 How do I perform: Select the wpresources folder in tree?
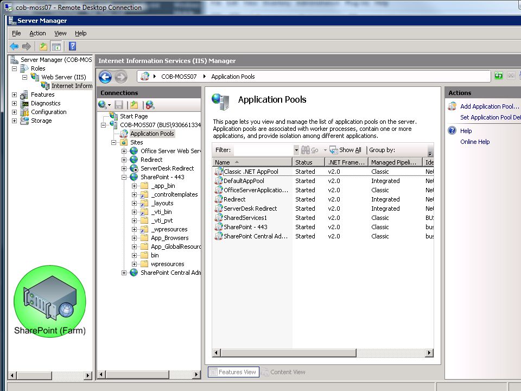(x=168, y=264)
